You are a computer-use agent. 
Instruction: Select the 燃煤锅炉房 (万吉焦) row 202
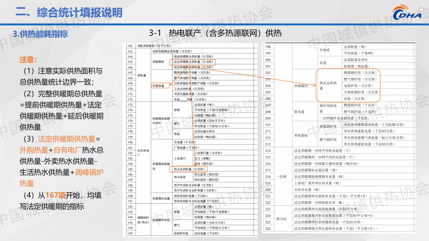point(360,73)
